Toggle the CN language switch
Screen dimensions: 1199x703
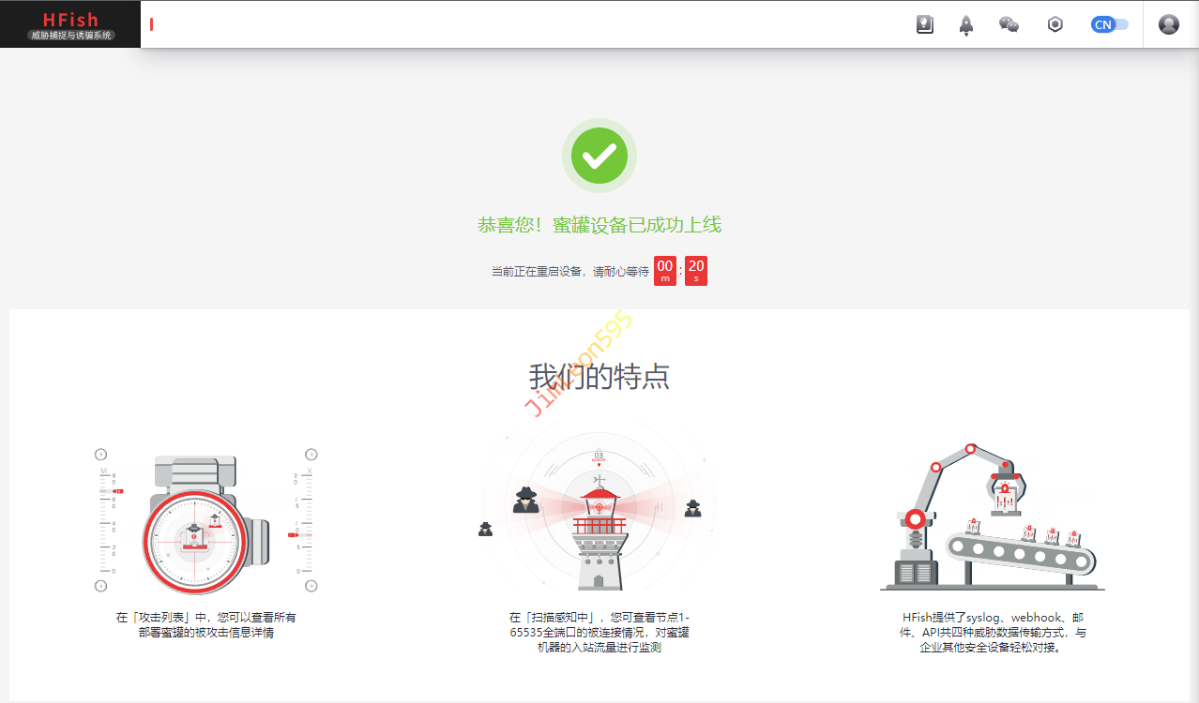[1109, 25]
